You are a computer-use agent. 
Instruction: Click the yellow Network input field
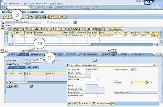click(138, 82)
